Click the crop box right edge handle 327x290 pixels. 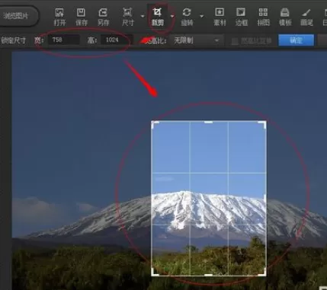tap(265, 199)
